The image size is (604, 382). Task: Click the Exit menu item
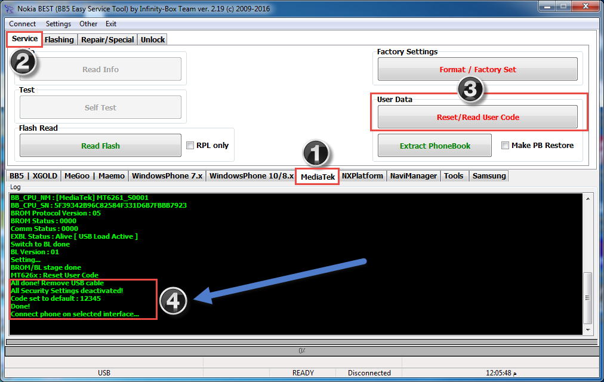(x=111, y=24)
